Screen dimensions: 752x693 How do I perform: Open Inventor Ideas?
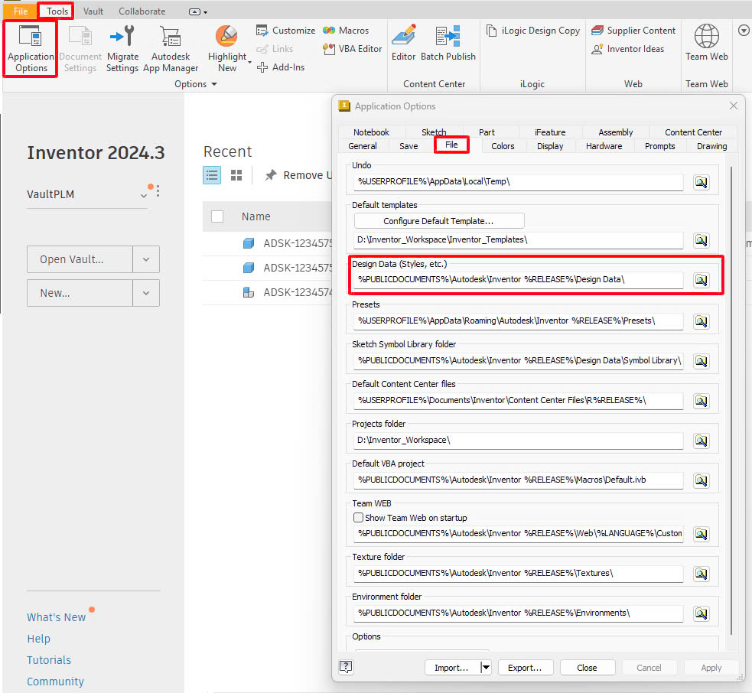coord(628,48)
